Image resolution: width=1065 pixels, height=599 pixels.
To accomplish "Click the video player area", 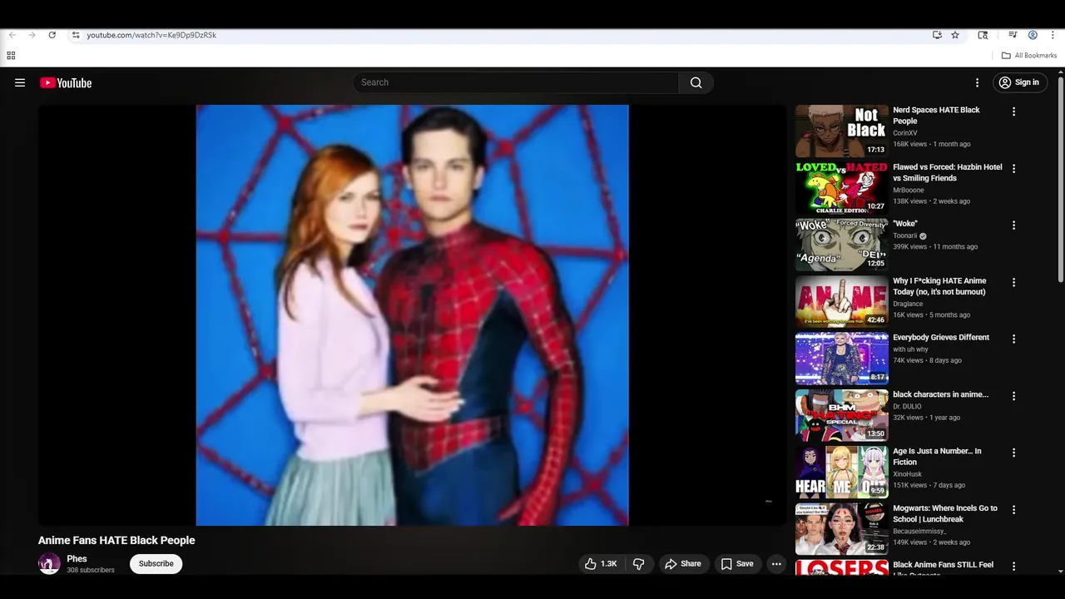I will [412, 314].
